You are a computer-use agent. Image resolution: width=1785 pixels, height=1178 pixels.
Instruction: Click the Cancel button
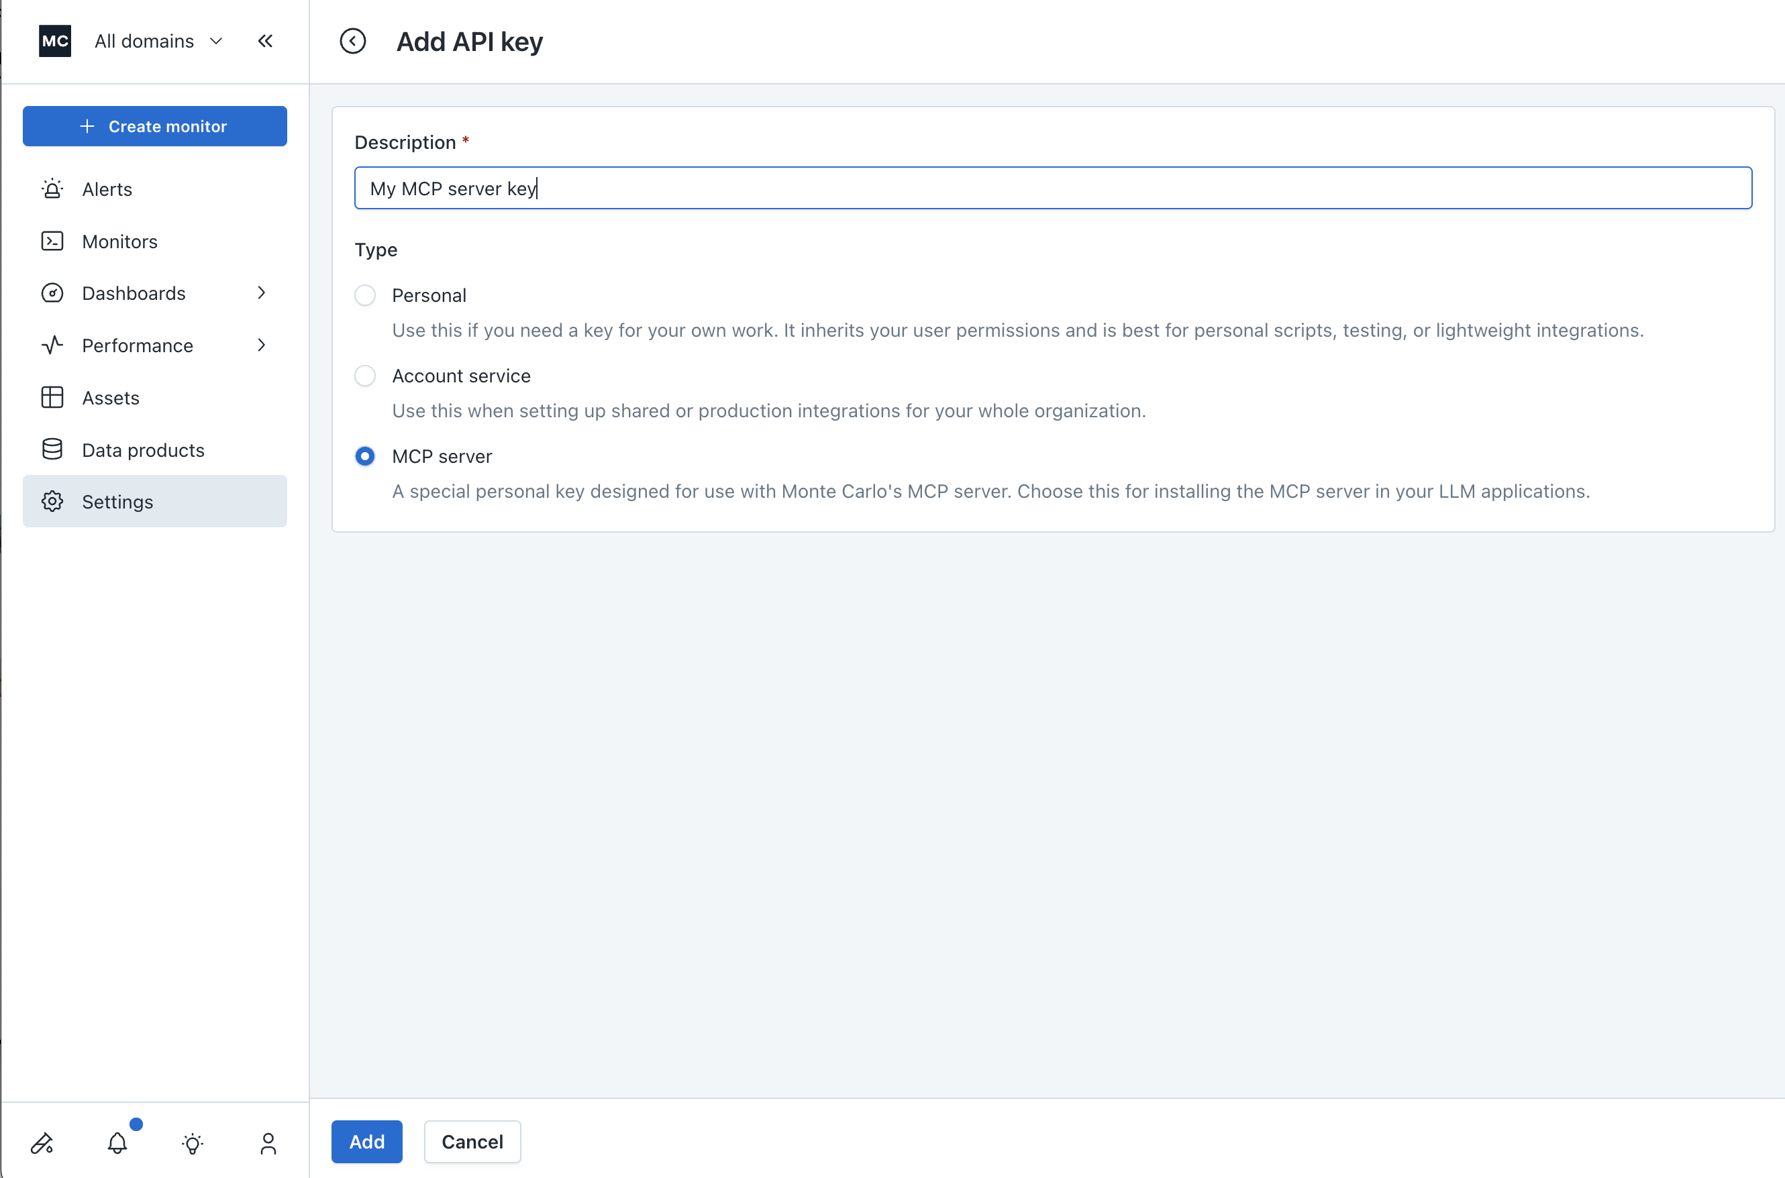(472, 1141)
